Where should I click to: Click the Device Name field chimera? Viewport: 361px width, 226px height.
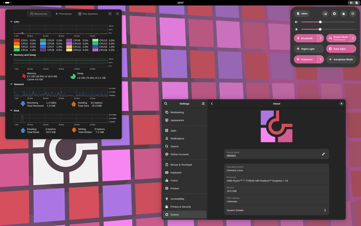pos(277,154)
